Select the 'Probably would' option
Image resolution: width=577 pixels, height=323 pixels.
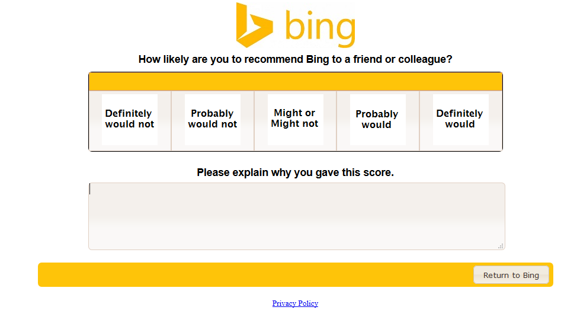pyautogui.click(x=377, y=119)
